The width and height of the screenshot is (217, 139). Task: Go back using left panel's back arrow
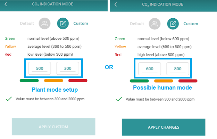[x=6, y=4]
